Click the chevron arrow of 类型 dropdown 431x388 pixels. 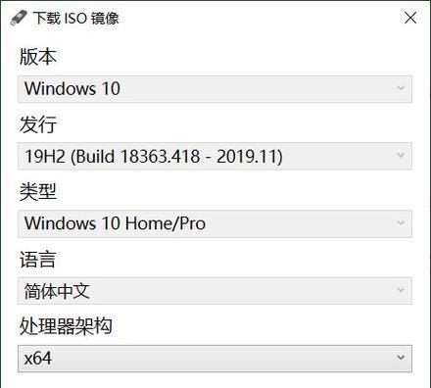401,222
